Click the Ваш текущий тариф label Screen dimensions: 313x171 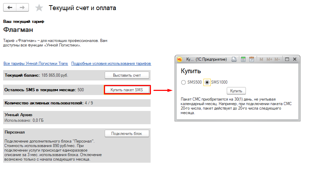24,22
